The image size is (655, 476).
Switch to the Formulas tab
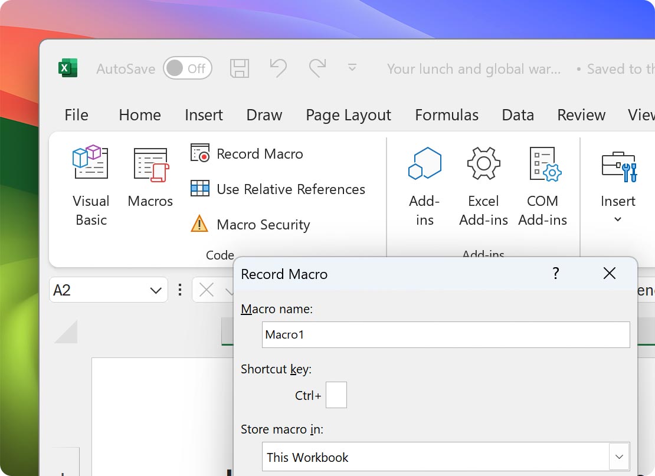tap(447, 115)
